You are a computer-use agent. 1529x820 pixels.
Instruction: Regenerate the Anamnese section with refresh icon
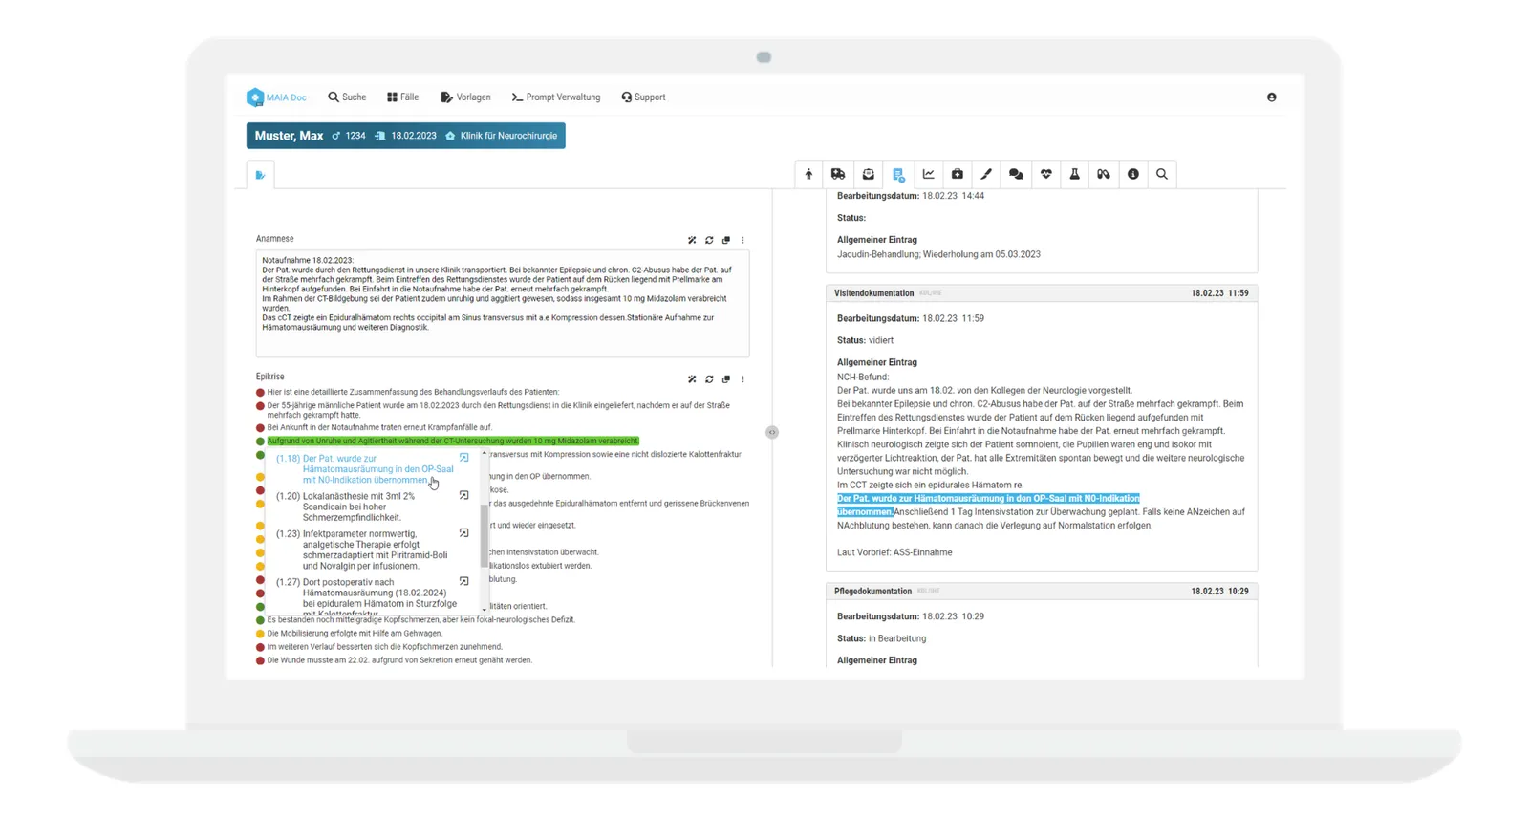click(709, 240)
